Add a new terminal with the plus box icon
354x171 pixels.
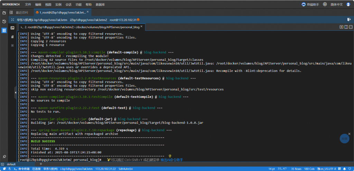coord(342,27)
